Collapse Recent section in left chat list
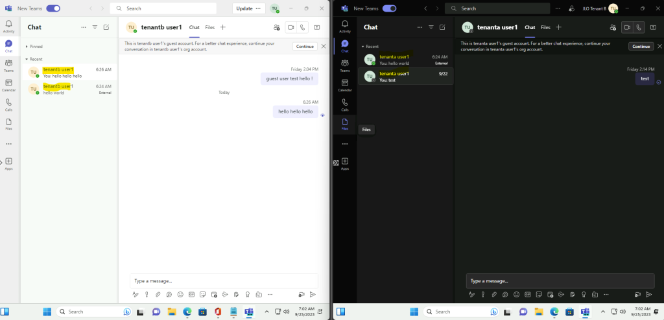664x320 pixels. pyautogui.click(x=34, y=59)
